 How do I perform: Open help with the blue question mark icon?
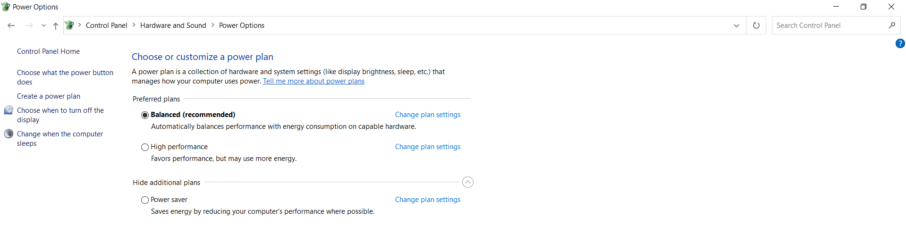[x=900, y=43]
